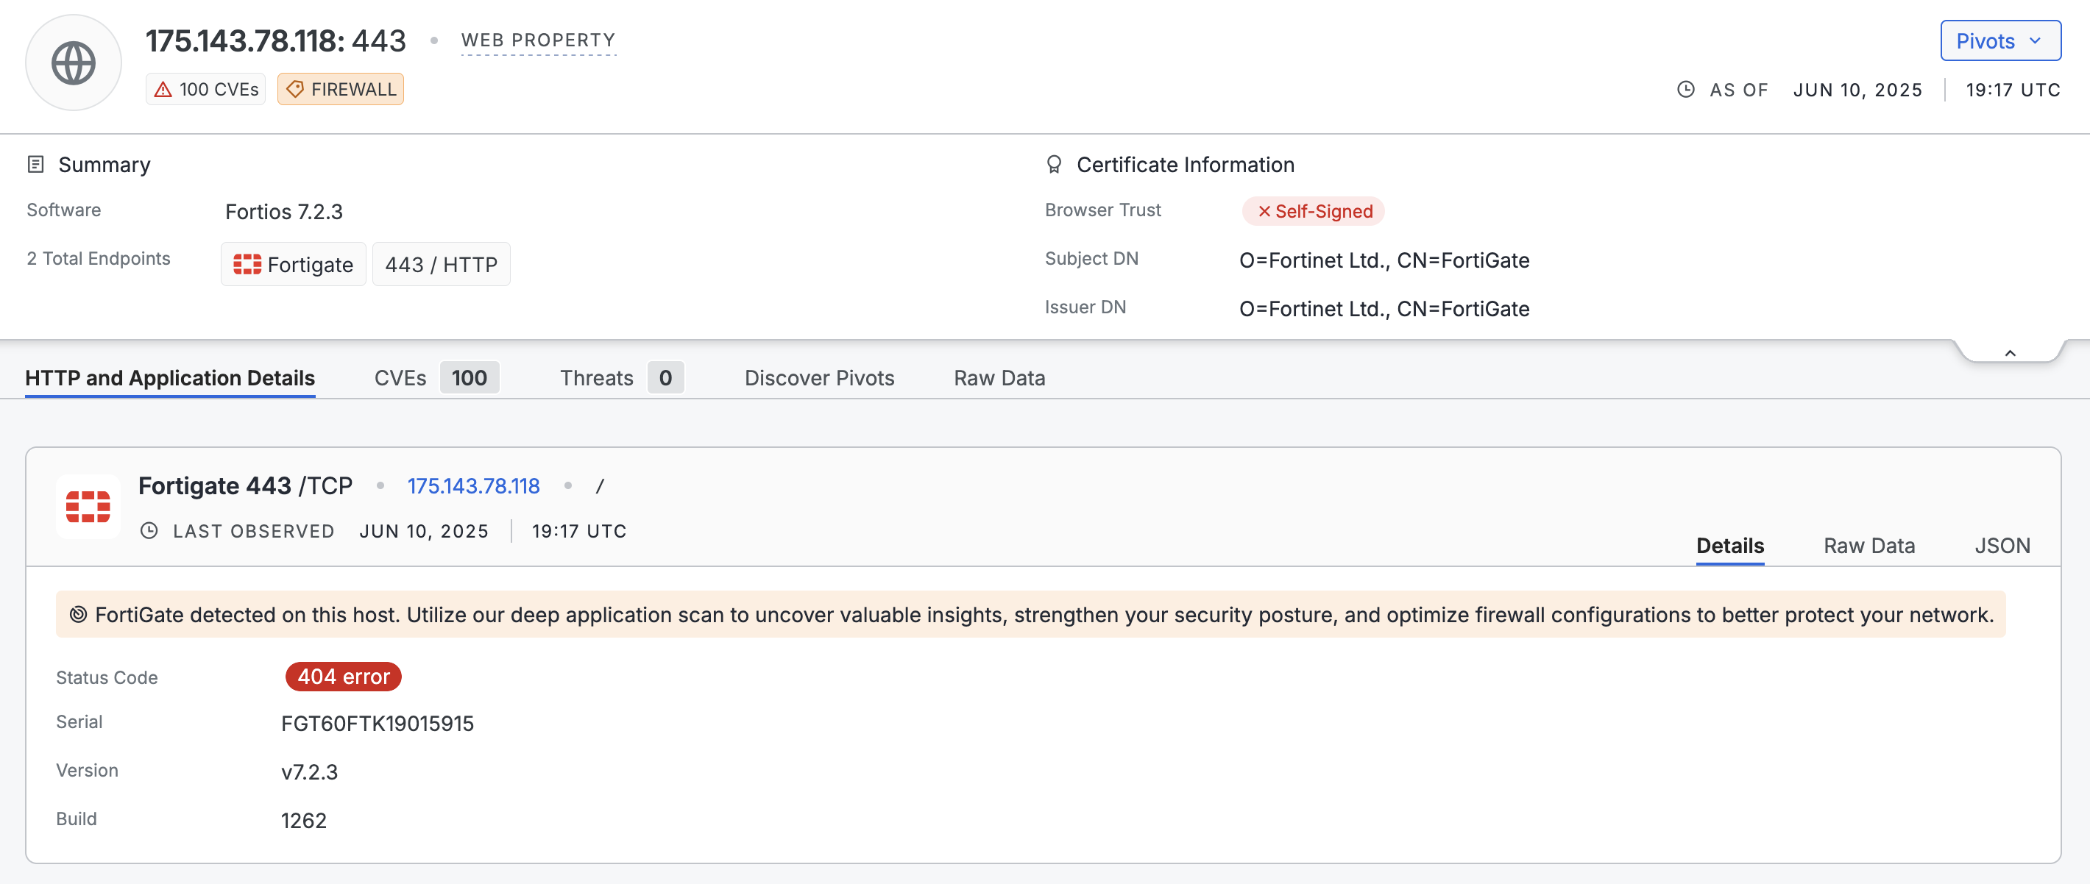This screenshot has width=2090, height=884.
Task: Click the JUN 10, 2025 header date
Action: 1857,90
